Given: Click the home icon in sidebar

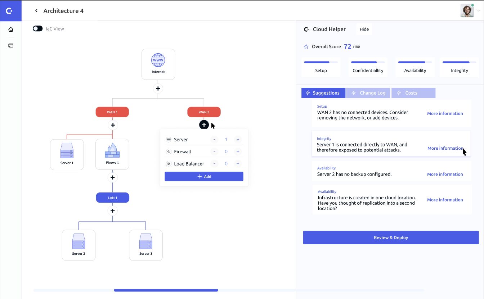Looking at the screenshot, I should [x=11, y=30].
